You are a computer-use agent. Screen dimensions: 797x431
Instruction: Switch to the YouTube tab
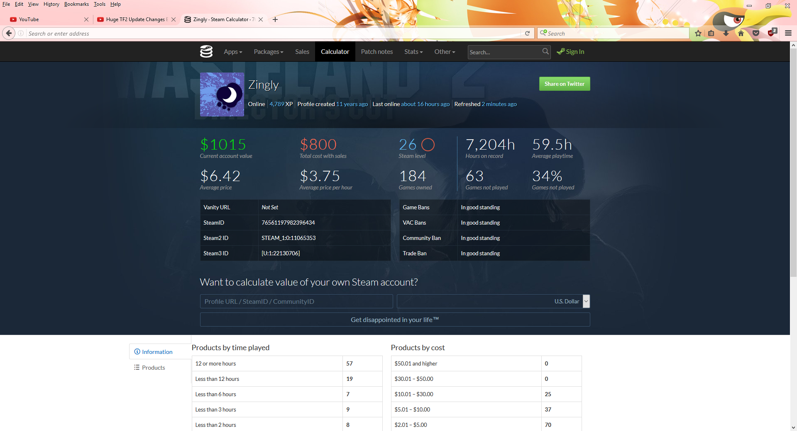pos(49,19)
